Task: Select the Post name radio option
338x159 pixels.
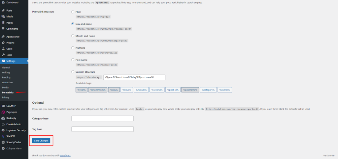Action: point(73,60)
